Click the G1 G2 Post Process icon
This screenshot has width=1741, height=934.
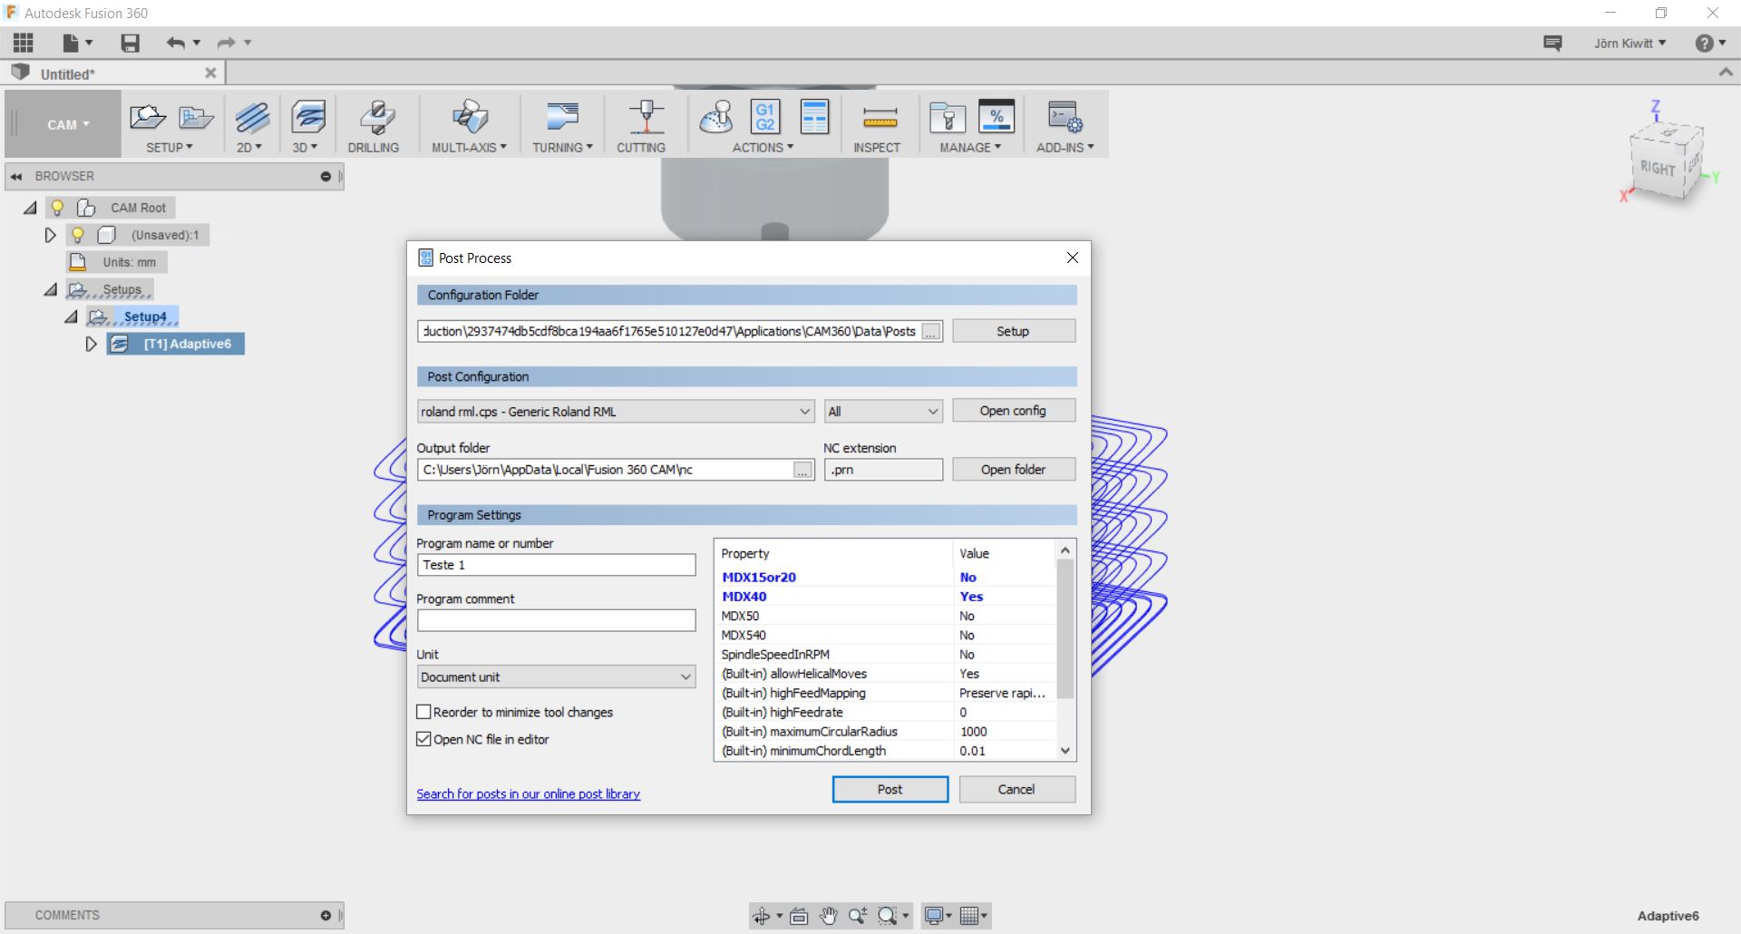coord(765,117)
